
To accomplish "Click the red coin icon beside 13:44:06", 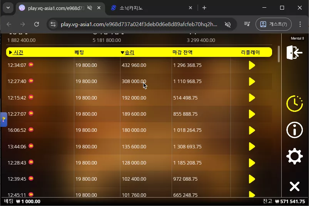I will click(x=31, y=146).
